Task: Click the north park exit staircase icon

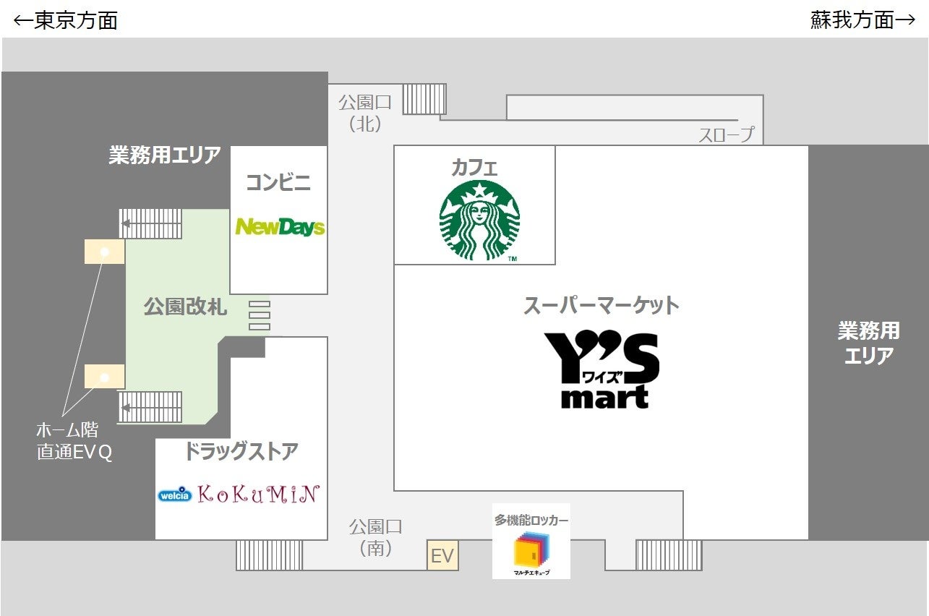Action: 424,98
